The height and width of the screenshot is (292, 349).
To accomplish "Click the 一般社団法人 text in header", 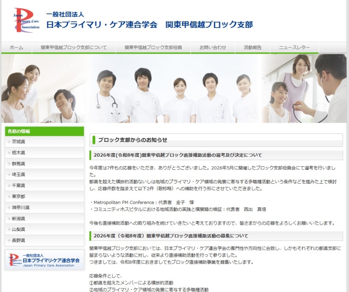I will point(65,14).
